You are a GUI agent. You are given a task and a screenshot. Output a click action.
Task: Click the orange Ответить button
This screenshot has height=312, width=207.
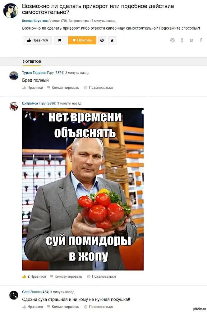pos(82,40)
